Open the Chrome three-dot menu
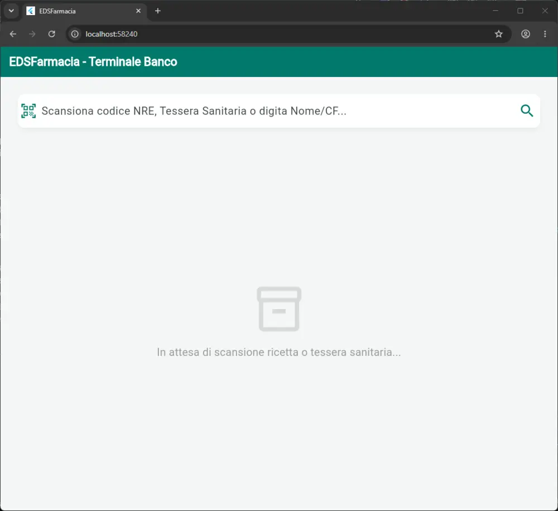This screenshot has height=511, width=558. click(x=545, y=34)
